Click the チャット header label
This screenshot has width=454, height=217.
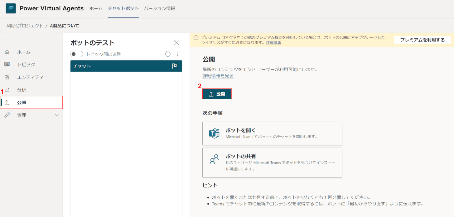[x=82, y=66]
